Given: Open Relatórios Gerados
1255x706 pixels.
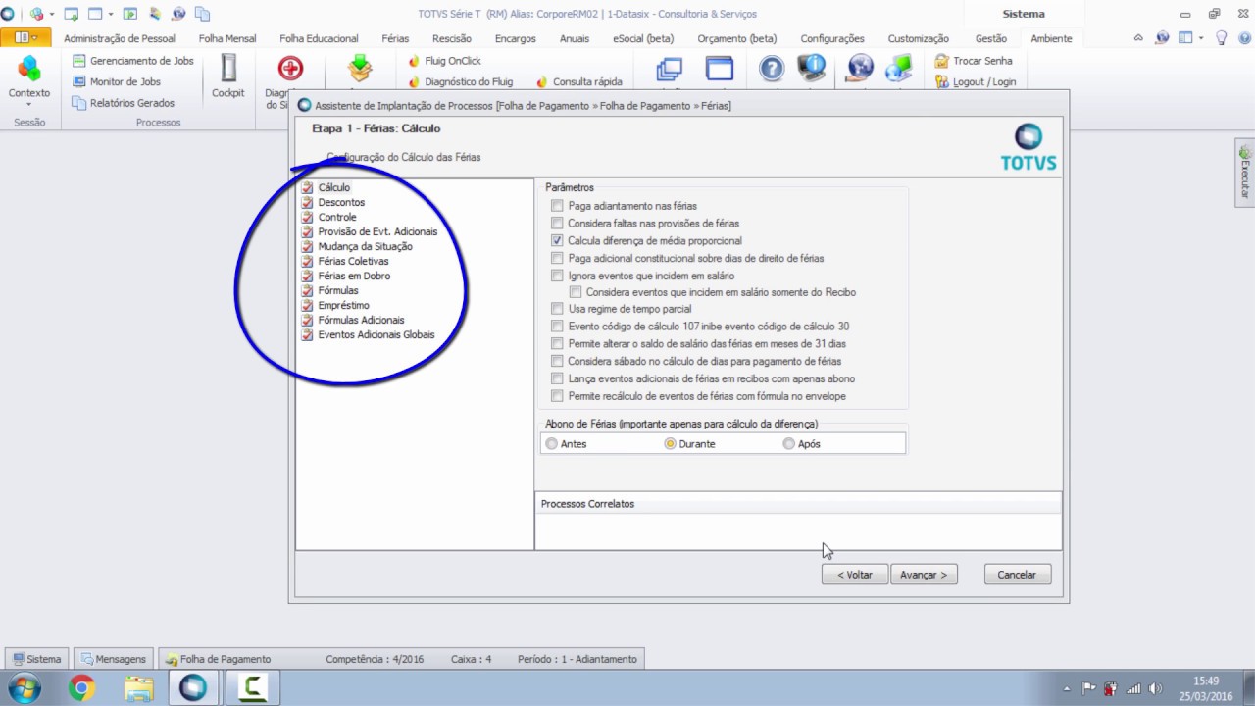Looking at the screenshot, I should point(123,103).
